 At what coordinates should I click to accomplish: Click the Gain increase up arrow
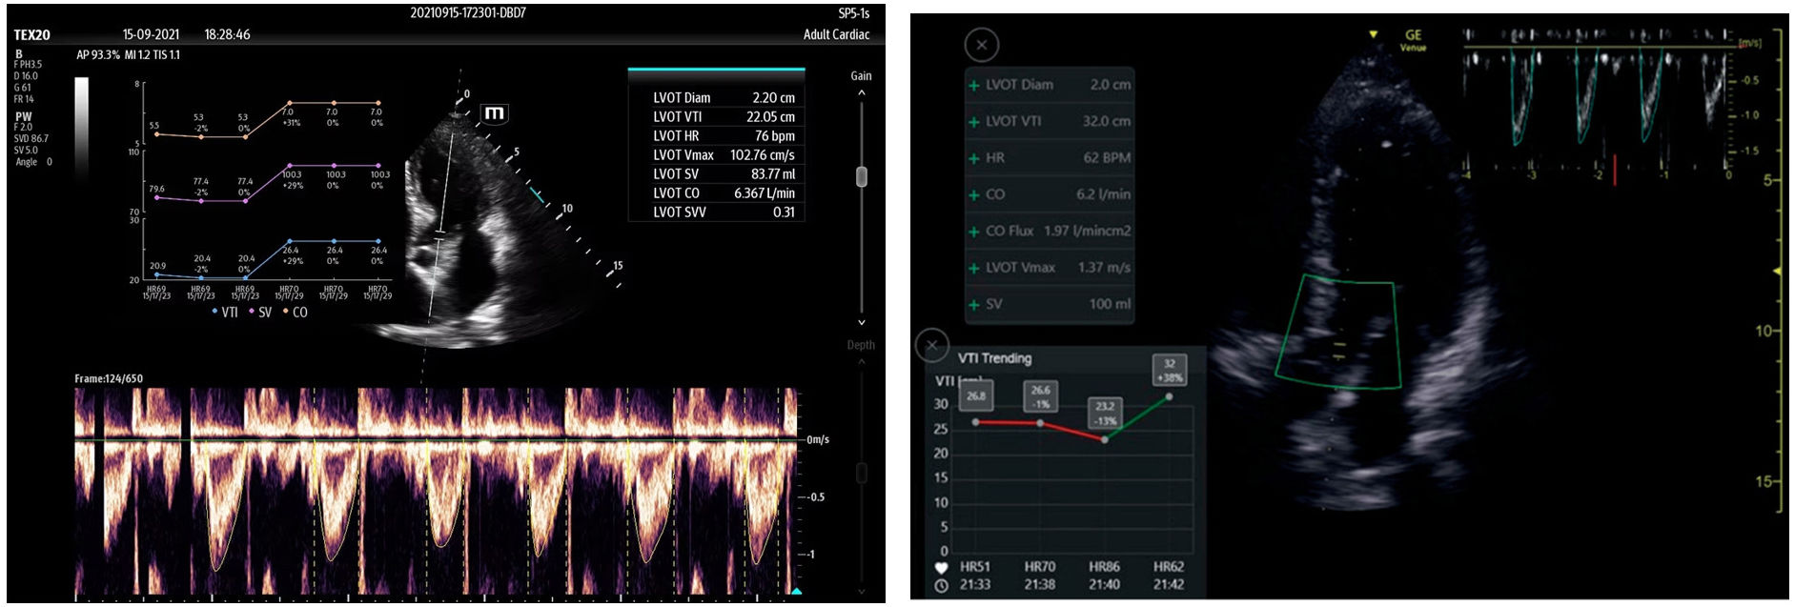point(861,93)
